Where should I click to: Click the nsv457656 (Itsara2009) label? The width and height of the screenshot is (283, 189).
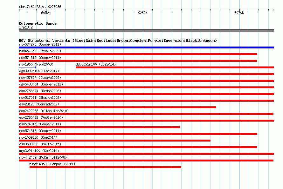tap(40, 51)
